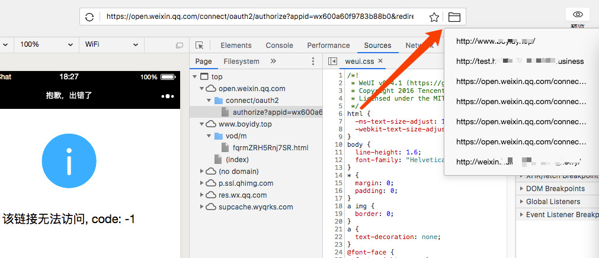Click the 'html {' code line
599x258 pixels.
click(358, 114)
